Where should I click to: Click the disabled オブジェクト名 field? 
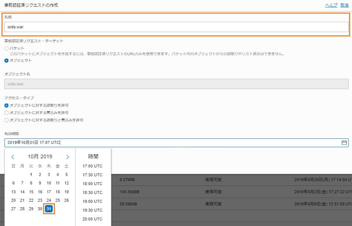tap(177, 84)
